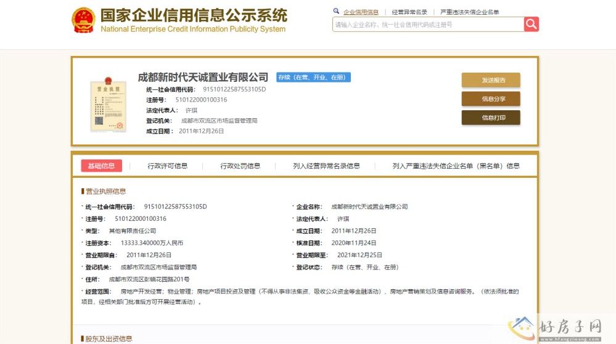Click the 股东及出资信息 section heading
The image size is (616, 344).
tap(109, 338)
